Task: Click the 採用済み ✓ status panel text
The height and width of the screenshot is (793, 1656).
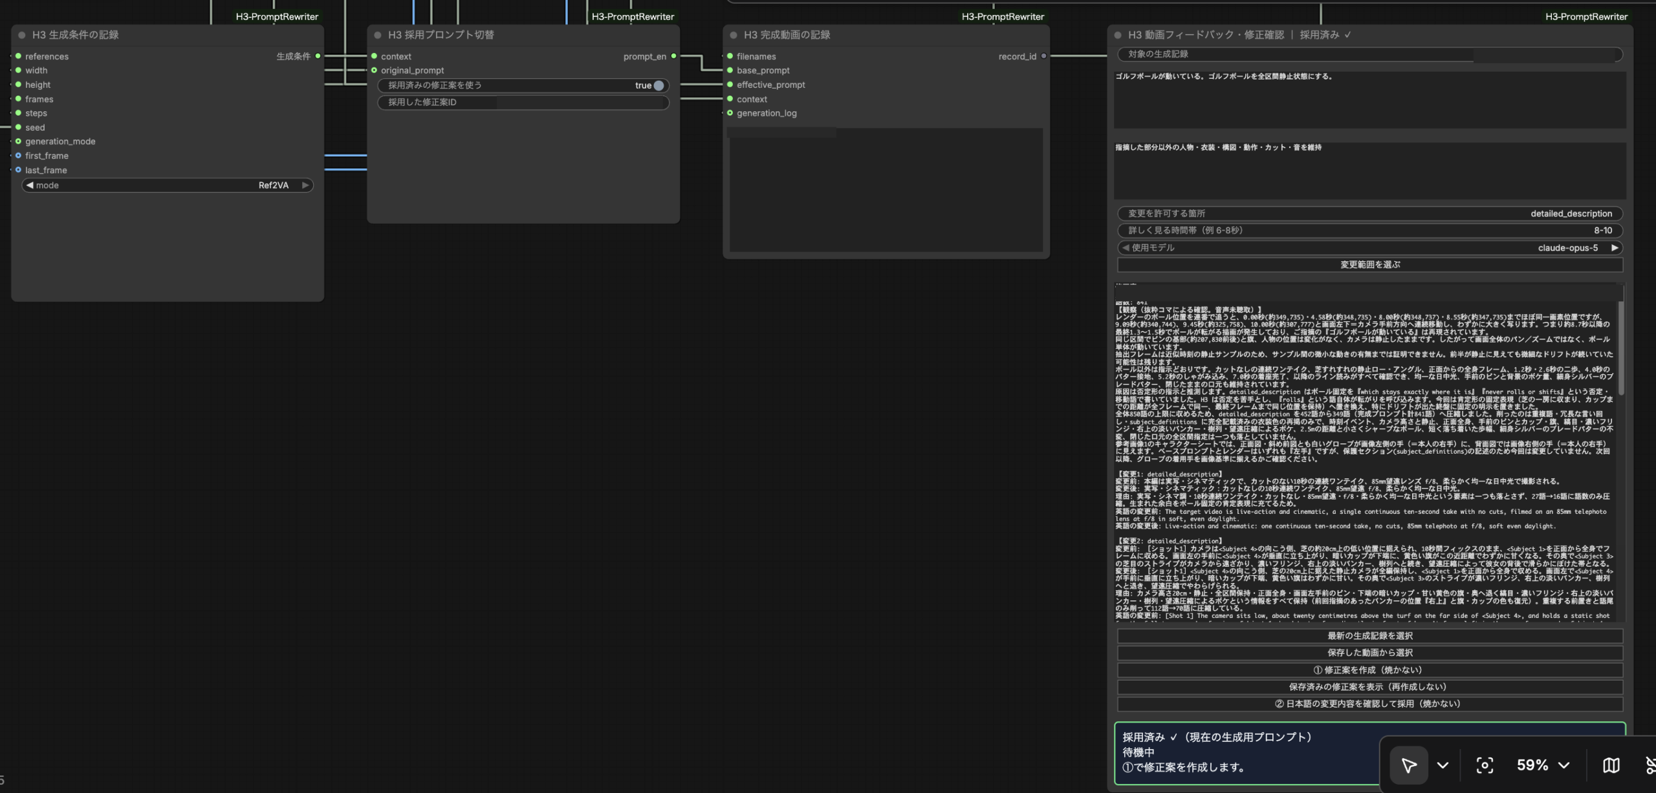Action: (1216, 737)
